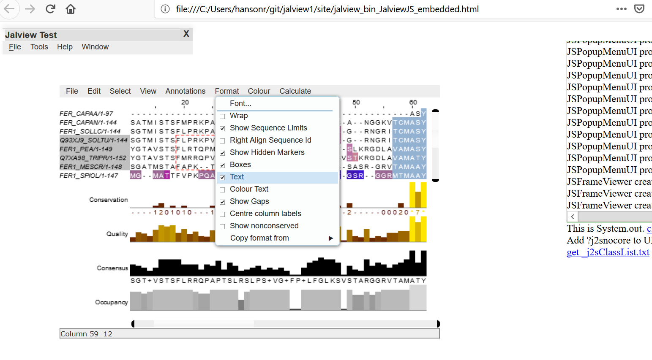This screenshot has width=652, height=360.
Task: Go forward with the browser forward arrow
Action: coord(30,9)
